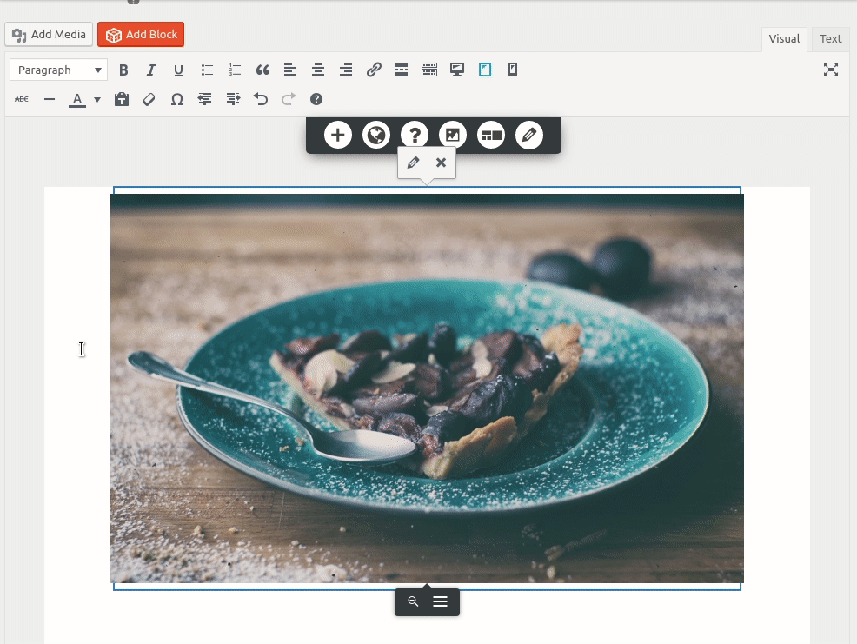The width and height of the screenshot is (857, 644).
Task: Enable Paste as Text mode
Action: (x=122, y=99)
